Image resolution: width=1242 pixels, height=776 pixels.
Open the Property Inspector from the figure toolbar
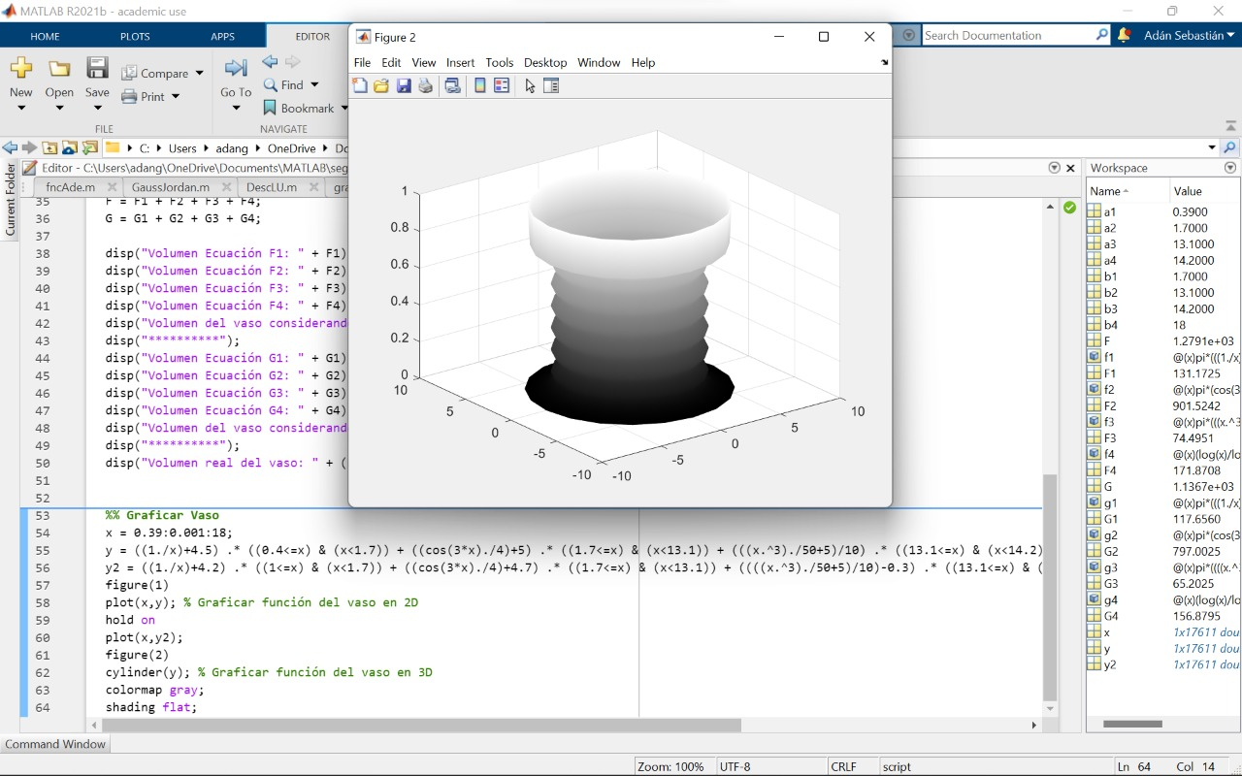[x=552, y=85]
